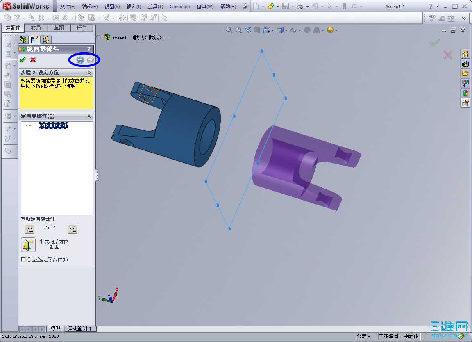This screenshot has width=472, height=342.
Task: Click the Options list icon in the title toolbar
Action: pos(354,6)
